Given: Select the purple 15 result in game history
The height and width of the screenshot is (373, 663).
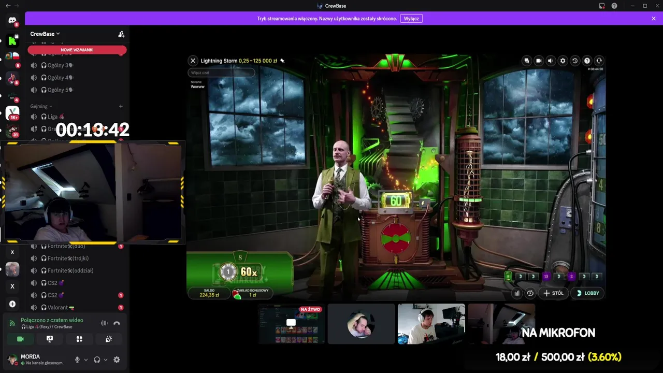Looking at the screenshot, I should [x=546, y=277].
